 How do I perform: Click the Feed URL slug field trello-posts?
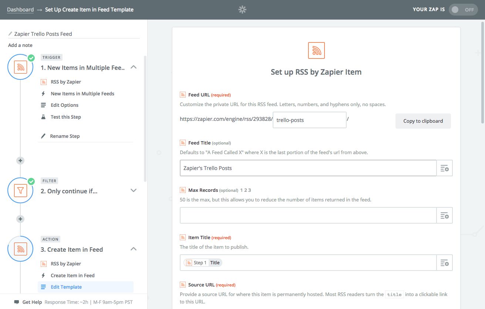310,120
